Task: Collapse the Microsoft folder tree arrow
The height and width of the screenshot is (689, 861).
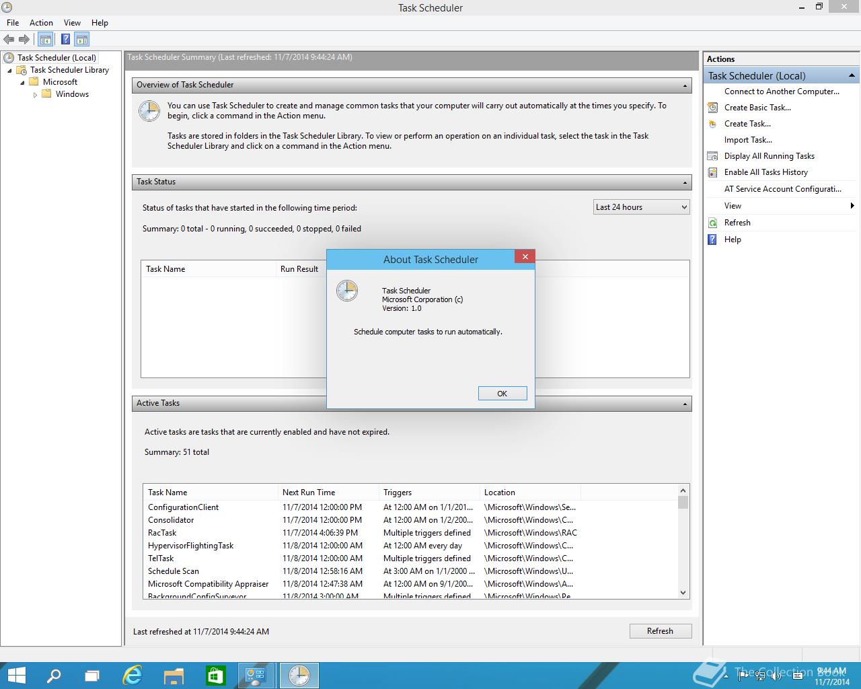Action: point(22,83)
